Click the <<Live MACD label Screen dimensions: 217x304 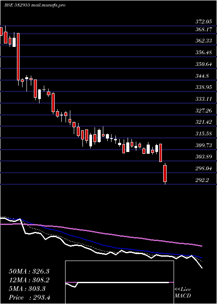[x=183, y=293]
